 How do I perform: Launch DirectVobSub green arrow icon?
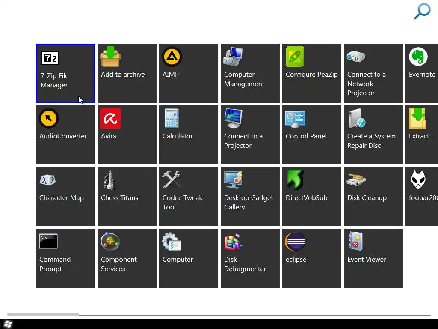[295, 180]
